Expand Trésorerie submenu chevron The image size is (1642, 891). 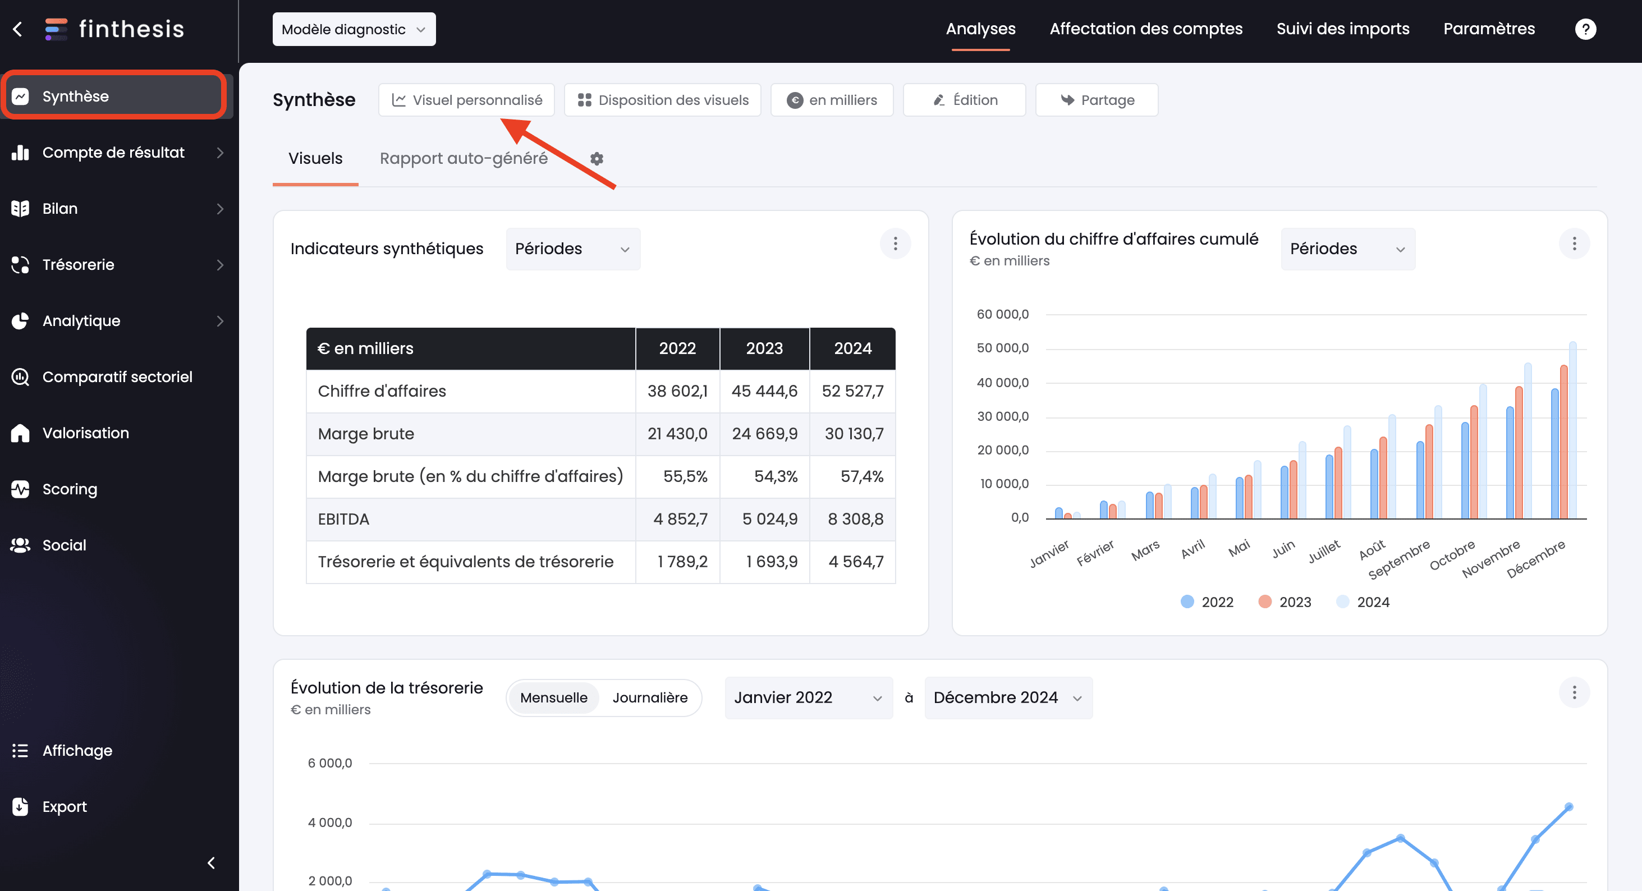pyautogui.click(x=220, y=264)
